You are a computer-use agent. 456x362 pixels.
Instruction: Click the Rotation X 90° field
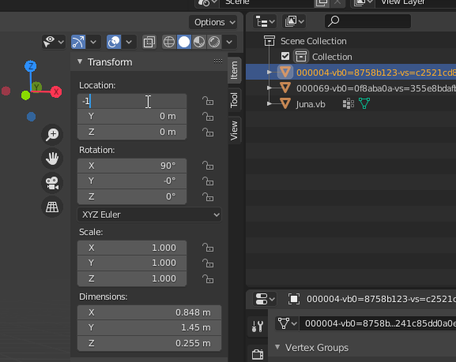(132, 166)
